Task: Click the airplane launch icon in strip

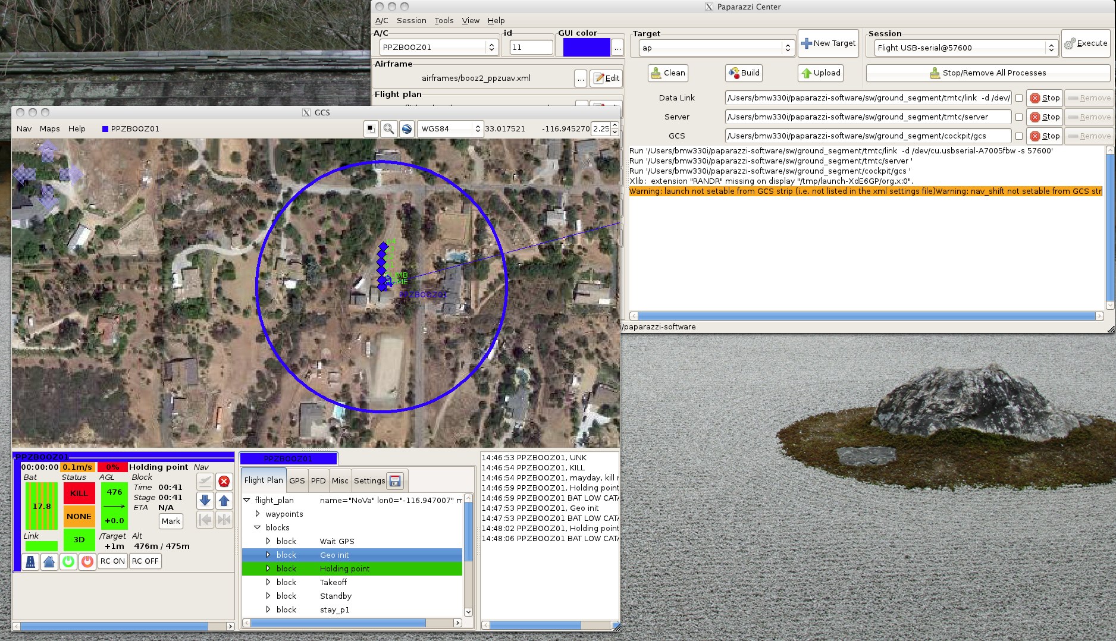Action: tap(205, 482)
